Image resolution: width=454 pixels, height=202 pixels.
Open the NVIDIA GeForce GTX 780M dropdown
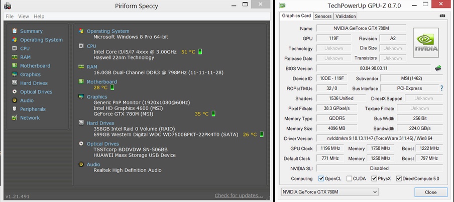click(330, 192)
